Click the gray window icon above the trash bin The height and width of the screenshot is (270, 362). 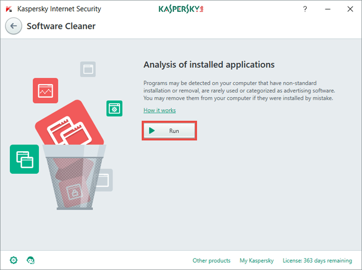88,69
